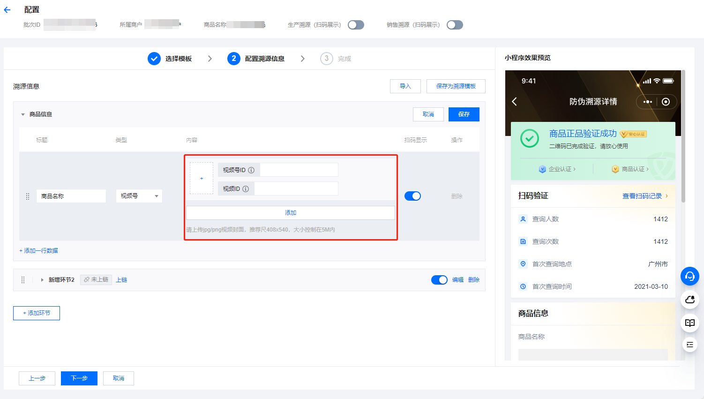Click the circular close target icon in preview
The image size is (704, 399).
click(x=666, y=102)
